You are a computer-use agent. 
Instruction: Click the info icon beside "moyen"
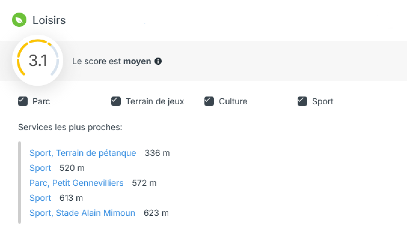(158, 61)
